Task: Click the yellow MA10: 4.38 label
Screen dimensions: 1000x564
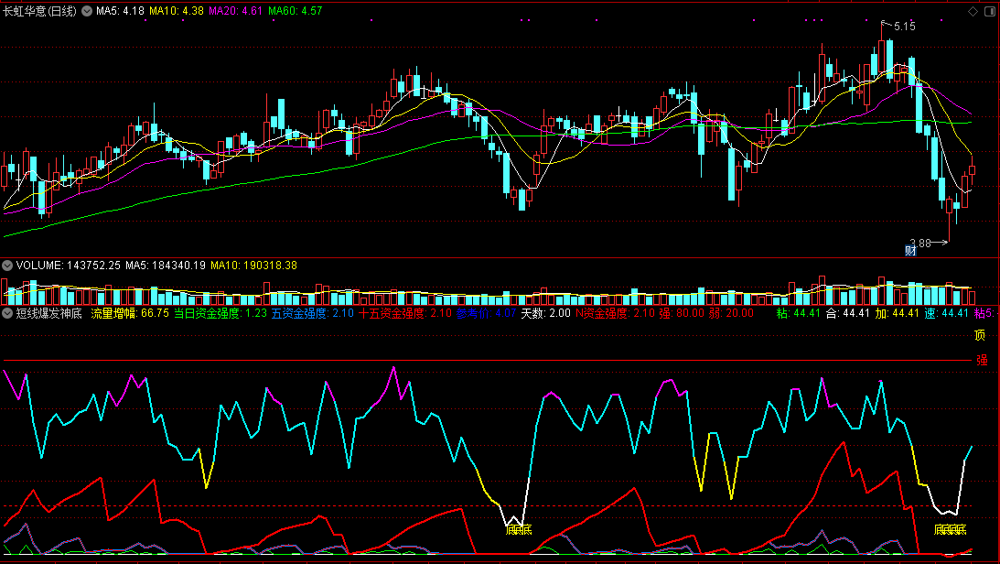Action: (x=177, y=11)
